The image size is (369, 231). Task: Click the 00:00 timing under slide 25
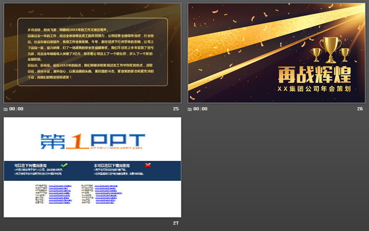[x=16, y=109]
